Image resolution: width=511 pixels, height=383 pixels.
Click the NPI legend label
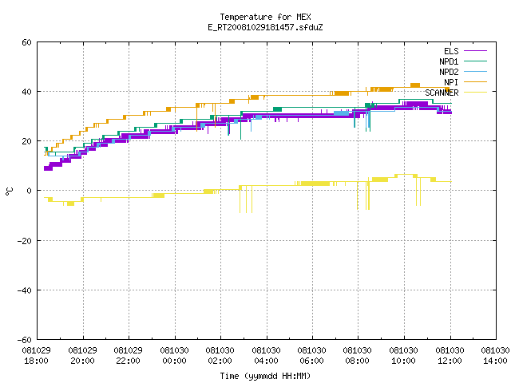[451, 82]
